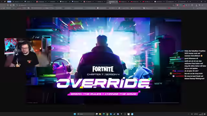
Task: Open the Task View taskbar icon
Action: (x=97, y=114)
